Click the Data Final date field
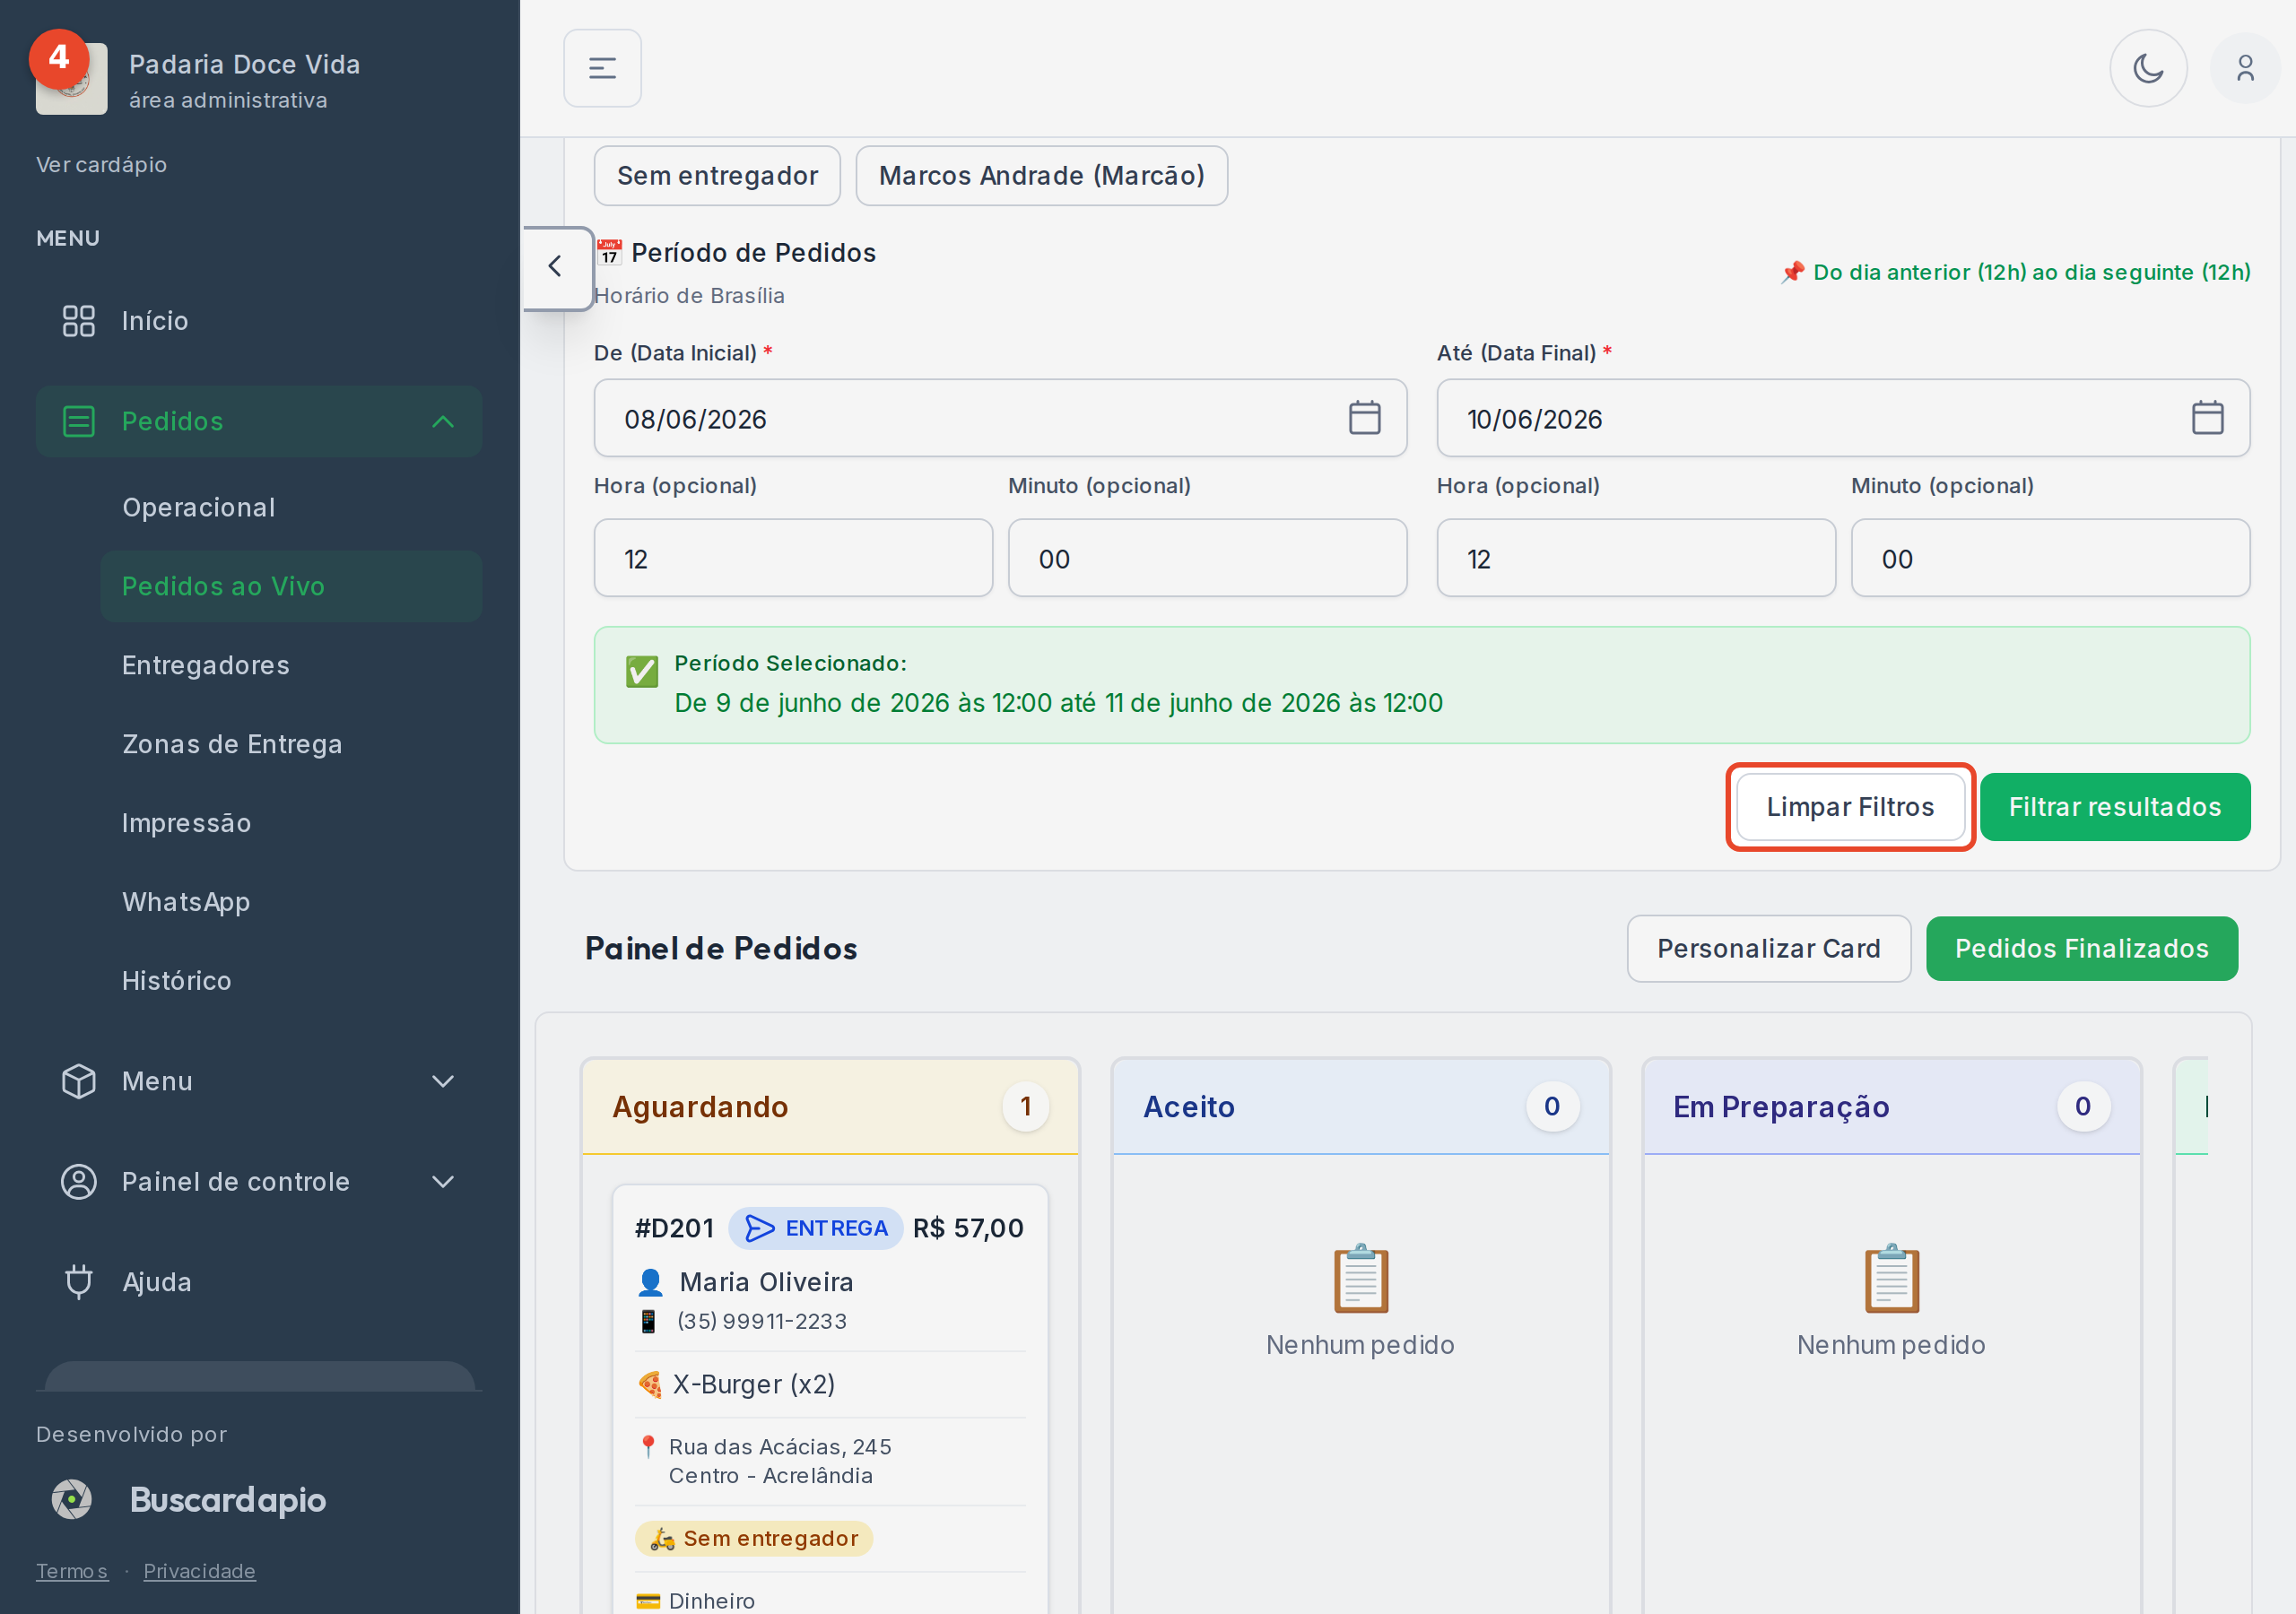Viewport: 2296px width, 1614px height. pos(1843,418)
